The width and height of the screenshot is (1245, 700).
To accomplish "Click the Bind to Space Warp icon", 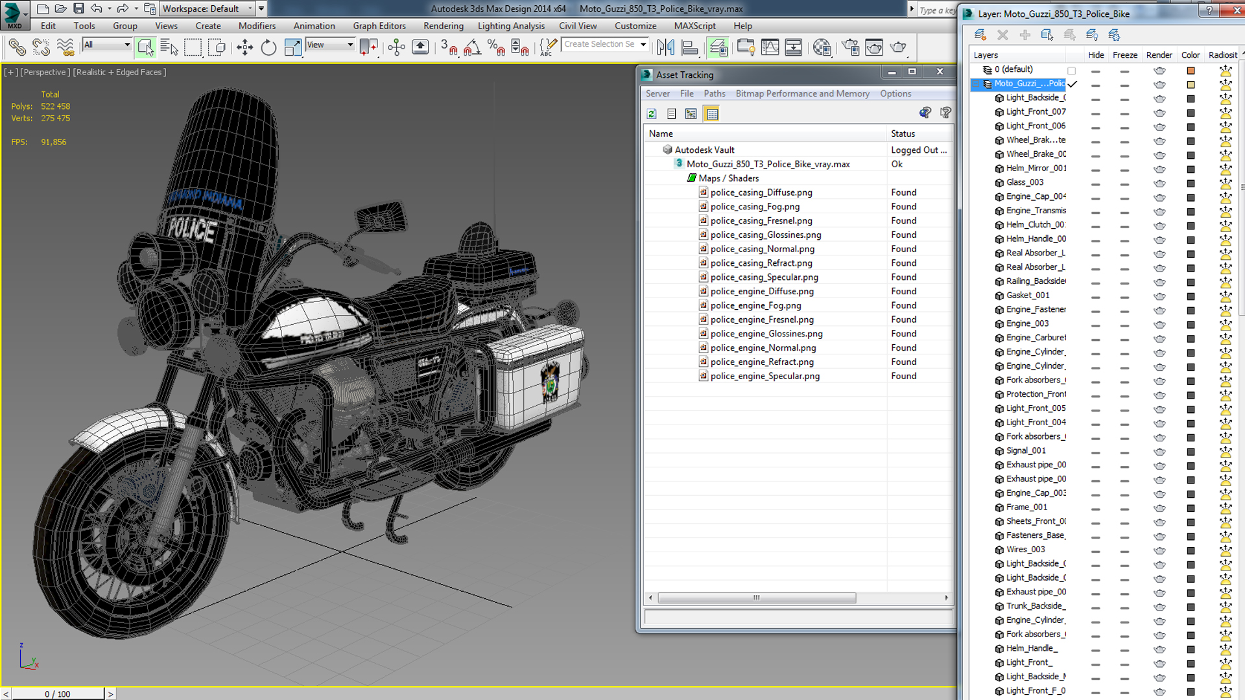I will [x=65, y=47].
